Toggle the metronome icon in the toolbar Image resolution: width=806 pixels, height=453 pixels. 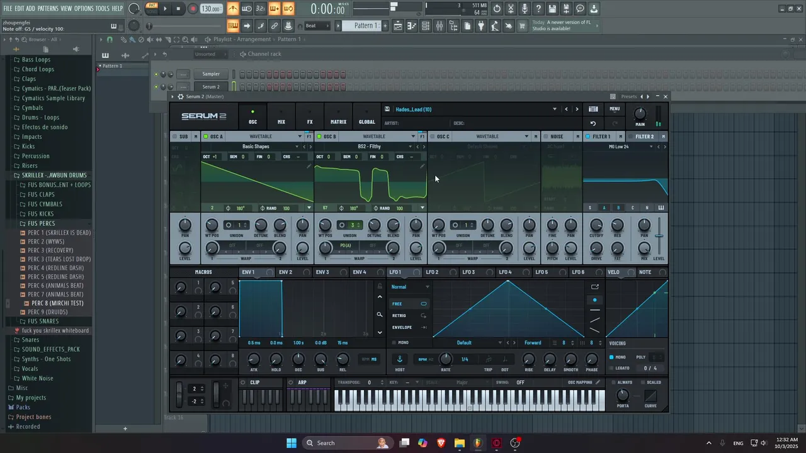[x=233, y=9]
